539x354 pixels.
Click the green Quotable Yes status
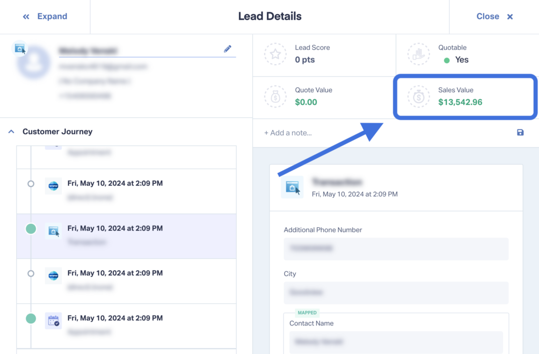456,60
